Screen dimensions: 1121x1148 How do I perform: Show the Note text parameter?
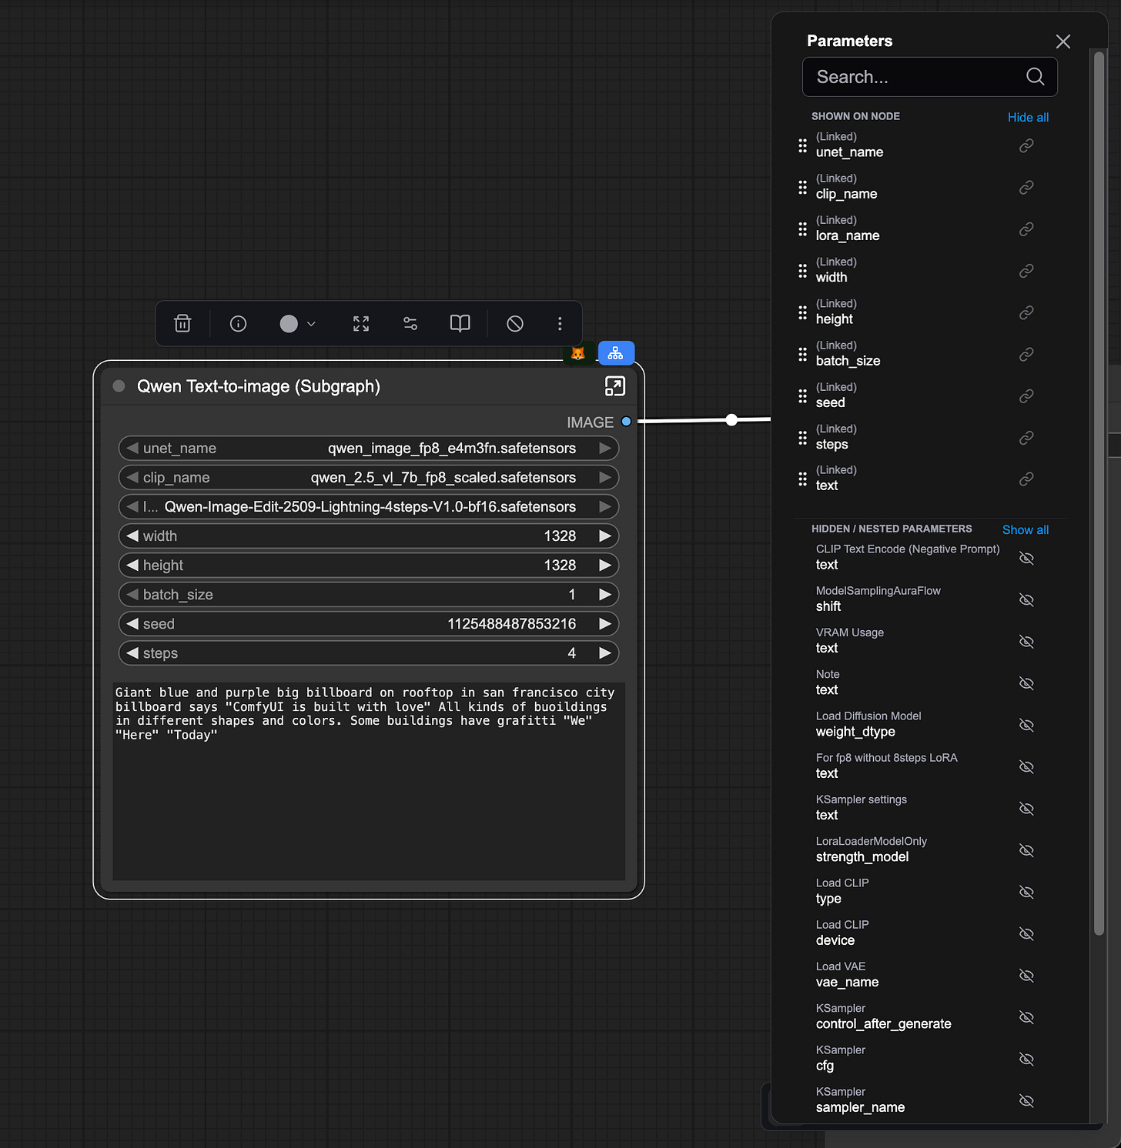[1026, 682]
